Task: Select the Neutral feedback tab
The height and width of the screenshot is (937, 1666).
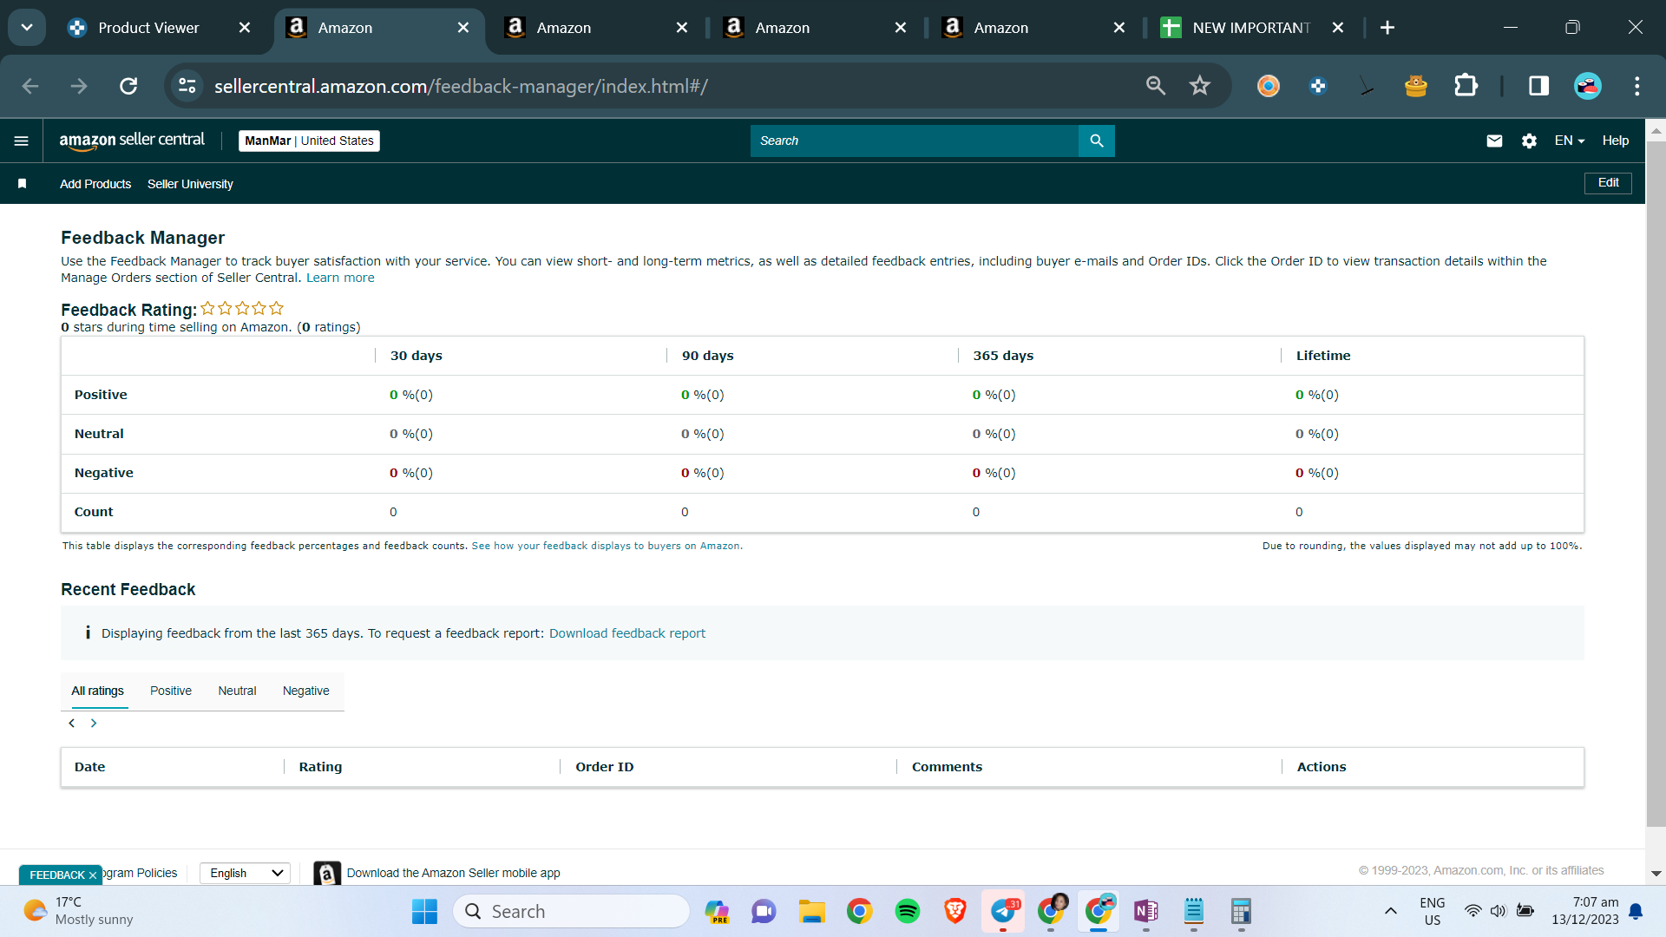Action: (237, 691)
